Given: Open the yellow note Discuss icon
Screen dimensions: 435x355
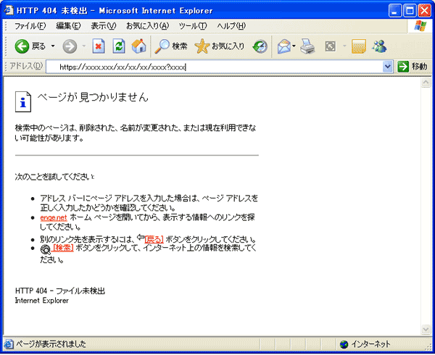Looking at the screenshot, I should [359, 46].
